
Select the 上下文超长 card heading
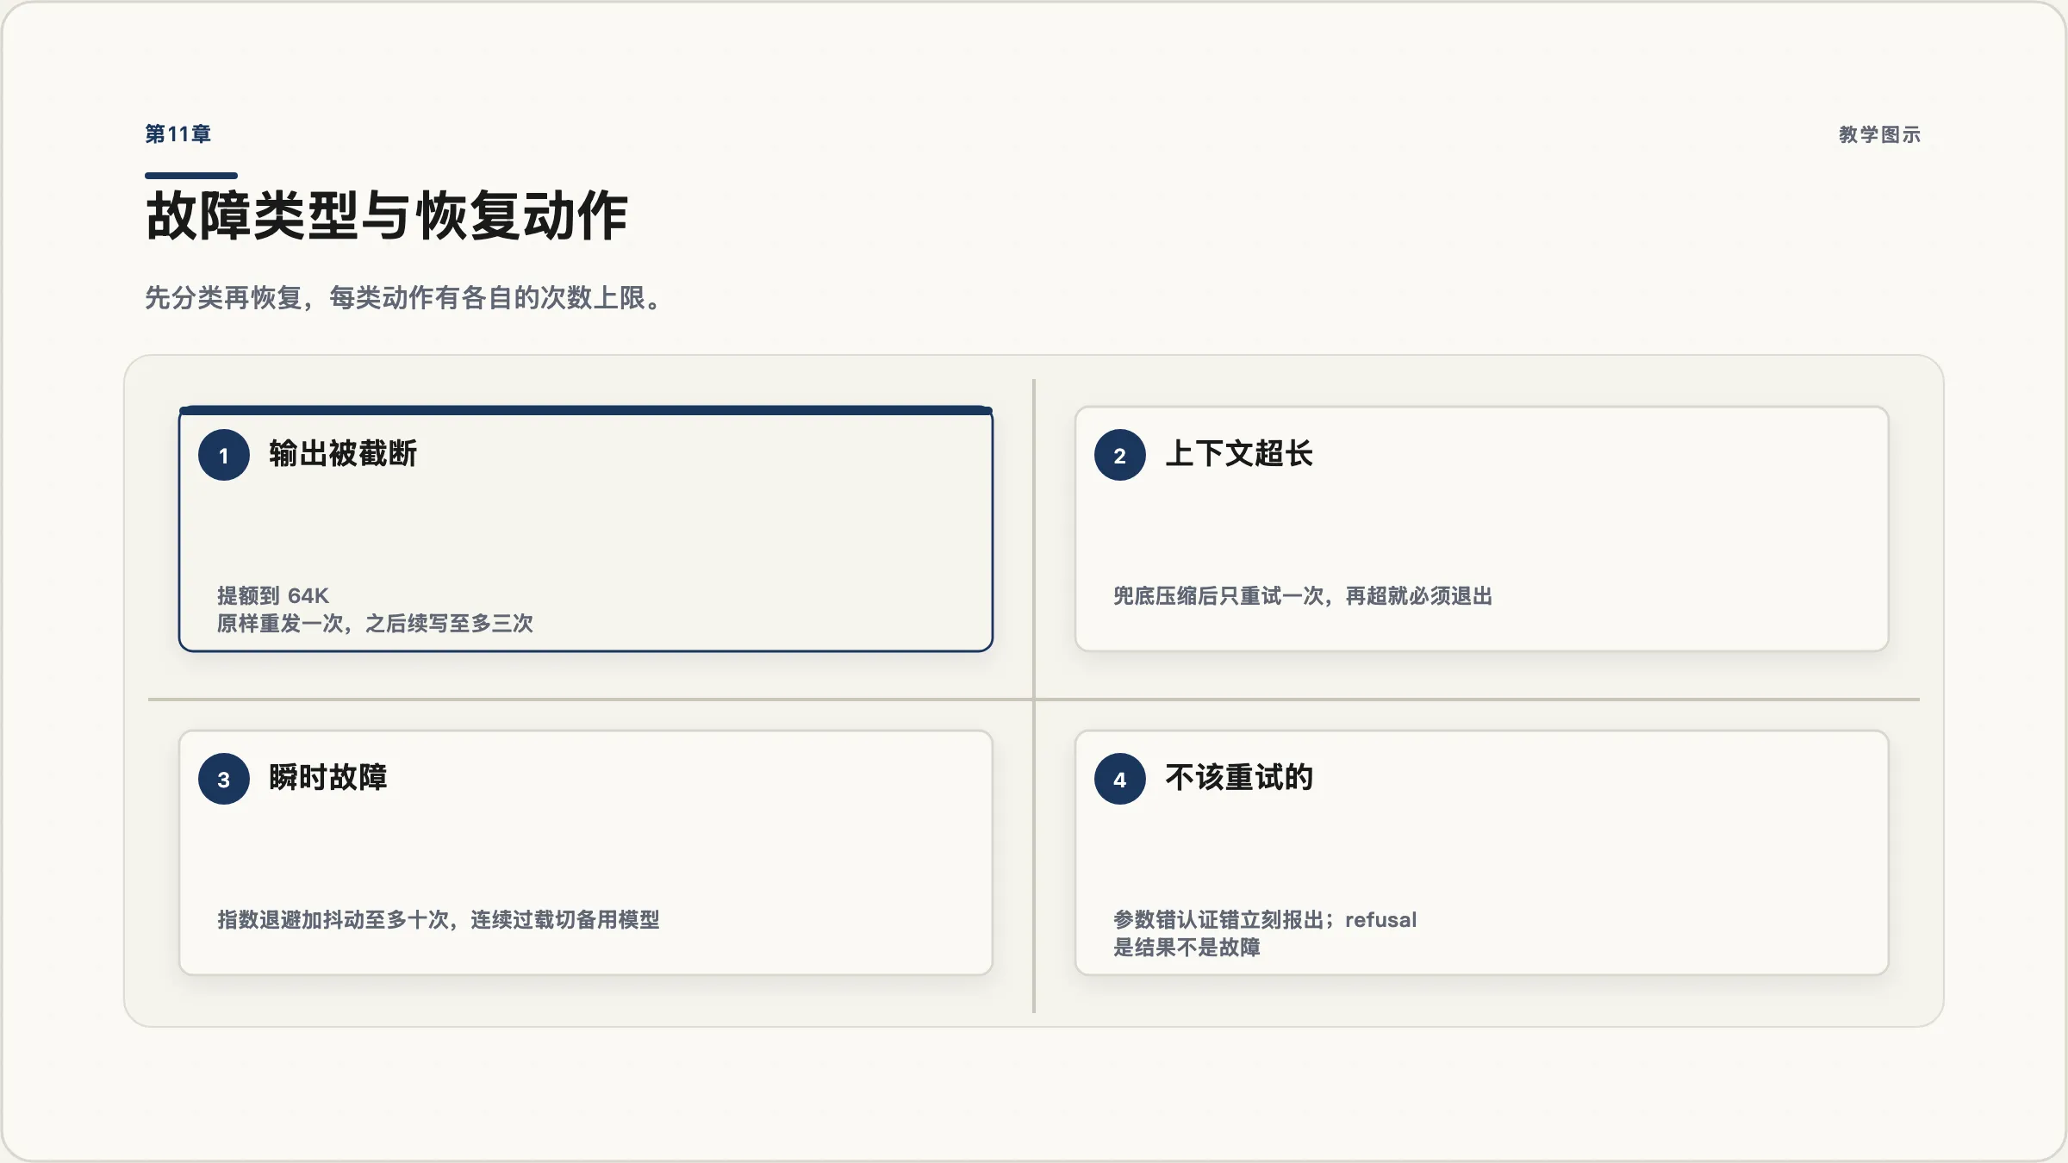click(1239, 453)
